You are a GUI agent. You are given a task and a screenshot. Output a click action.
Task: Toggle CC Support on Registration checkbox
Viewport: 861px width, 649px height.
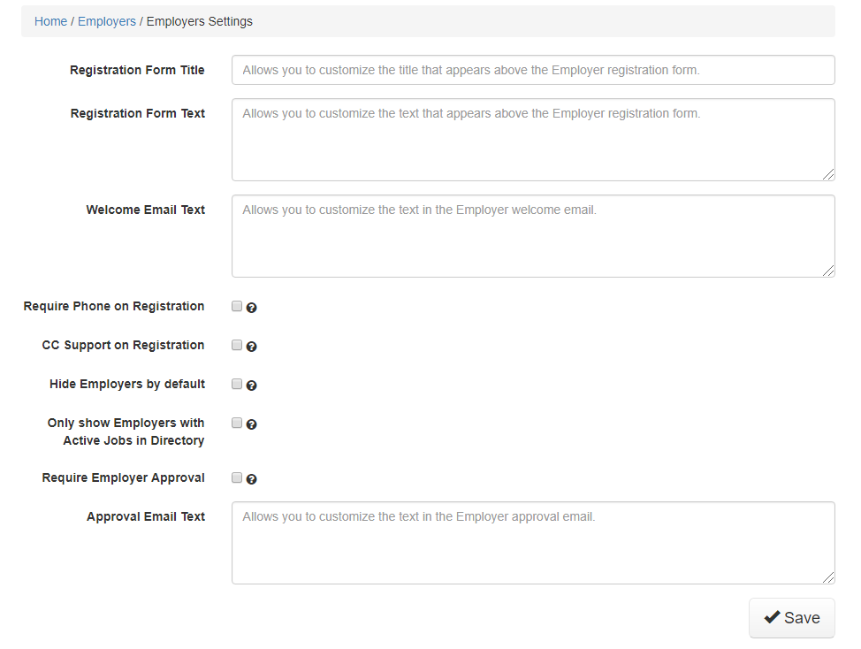[237, 345]
